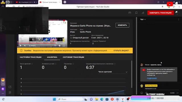Image resolution: width=182 pixels, height=102 pixels.
Task: Click the warning icon in error banner
Action: pos(21,50)
